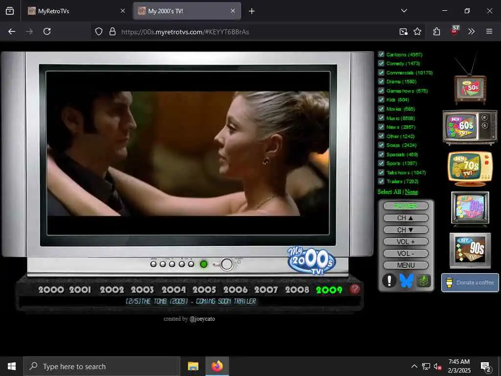This screenshot has width=501, height=376.
Task: Select year 2004 on the TV stand
Action: click(174, 290)
